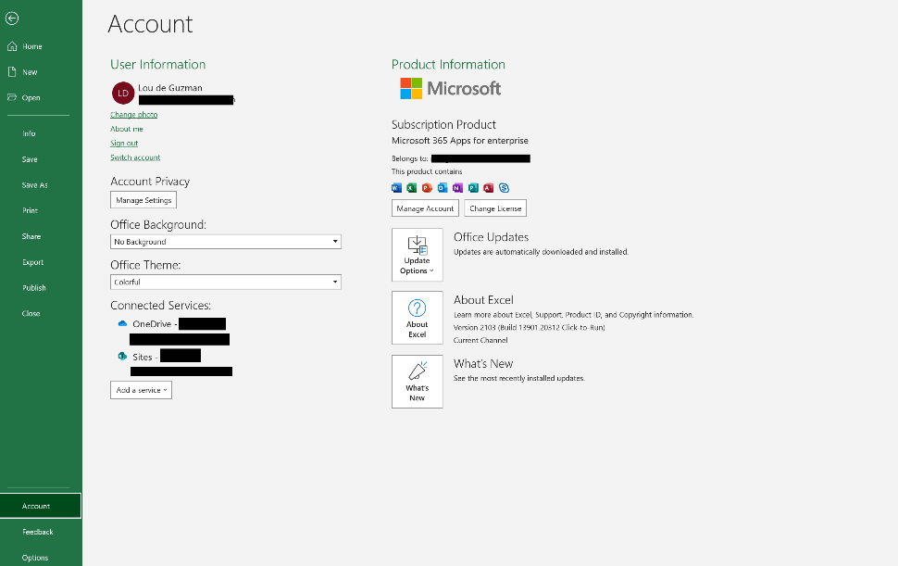Select the Account tab in sidebar

pos(40,506)
